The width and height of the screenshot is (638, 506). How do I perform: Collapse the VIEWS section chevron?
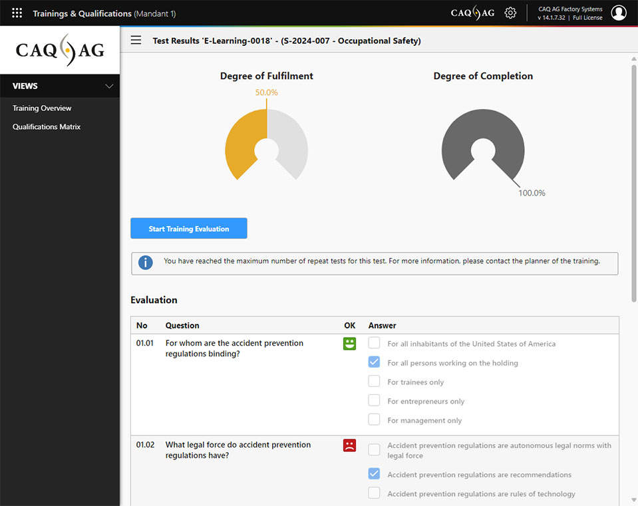(x=110, y=86)
